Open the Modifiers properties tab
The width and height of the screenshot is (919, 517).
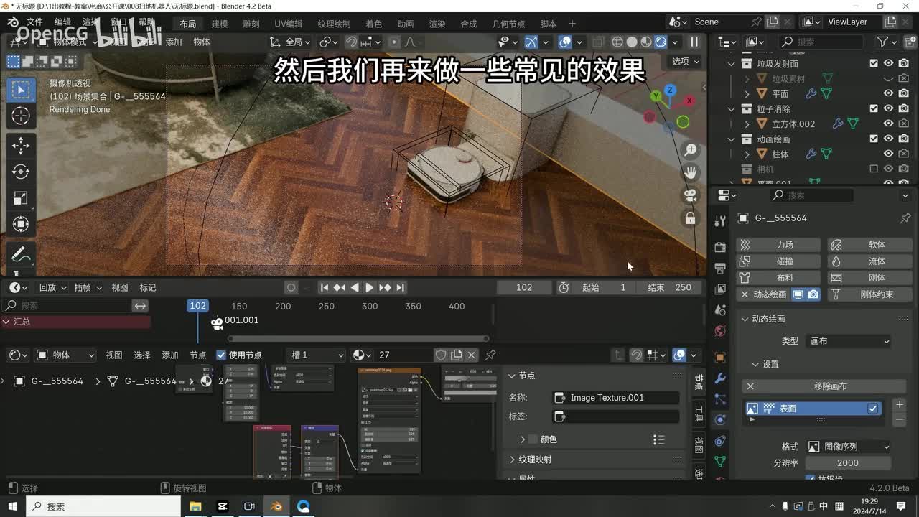[x=720, y=378]
